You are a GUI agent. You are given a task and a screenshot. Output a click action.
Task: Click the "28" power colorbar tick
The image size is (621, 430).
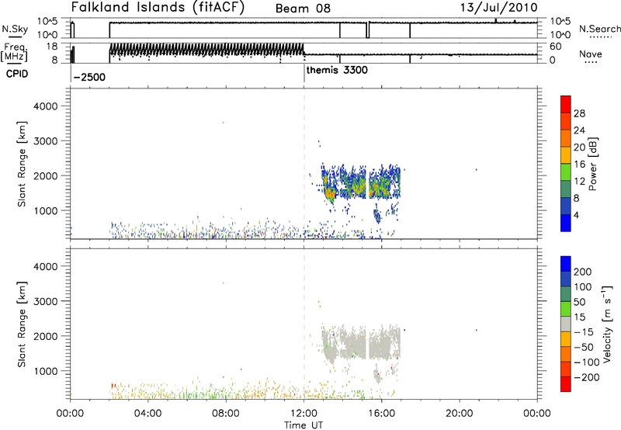click(x=579, y=113)
